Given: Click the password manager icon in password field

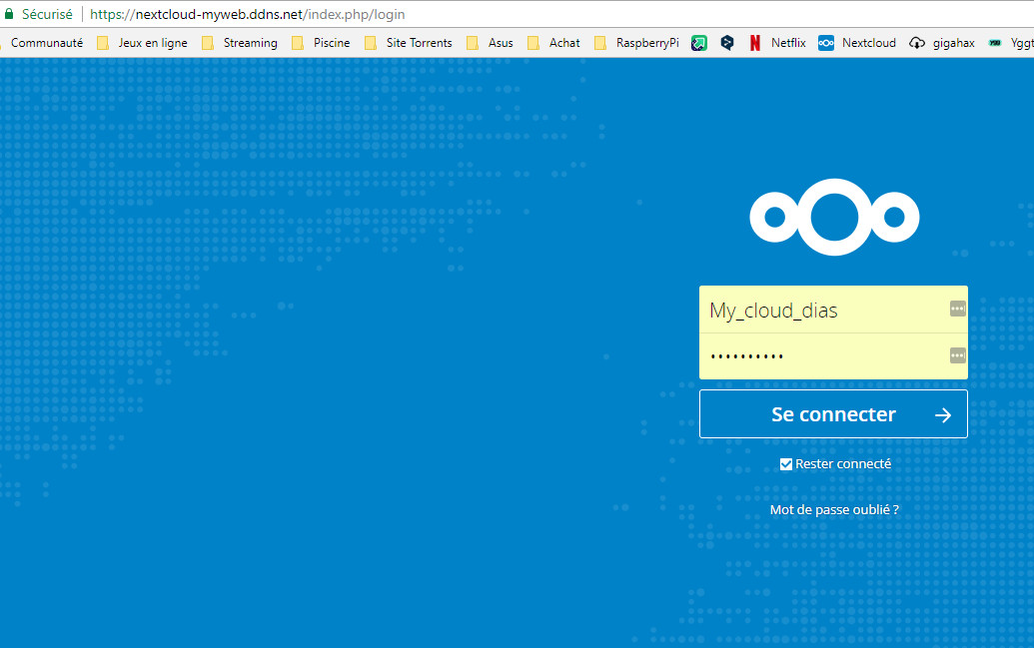Looking at the screenshot, I should point(957,356).
